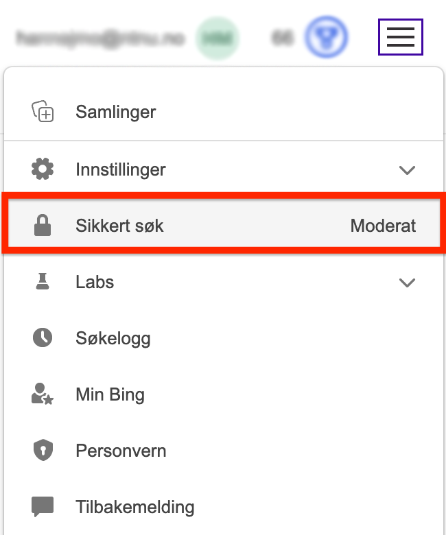The width and height of the screenshot is (446, 535).
Task: Open Min Bing menu entry
Action: point(224,394)
